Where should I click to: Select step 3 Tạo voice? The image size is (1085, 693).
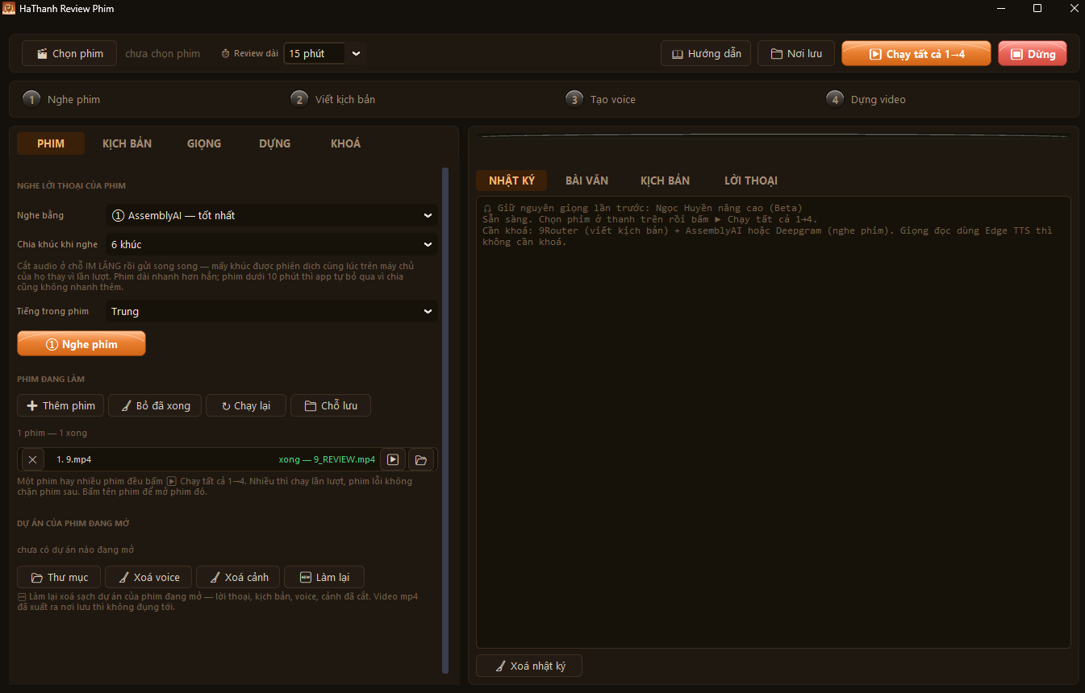pos(602,99)
